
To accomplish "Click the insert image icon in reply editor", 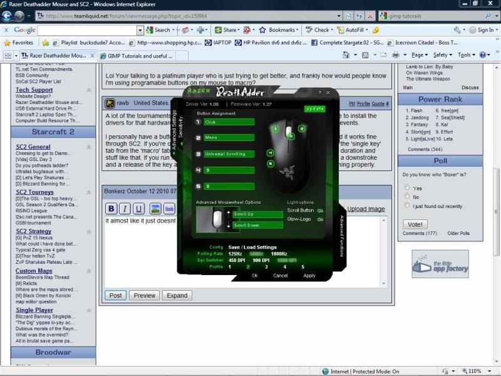I will (x=155, y=209).
